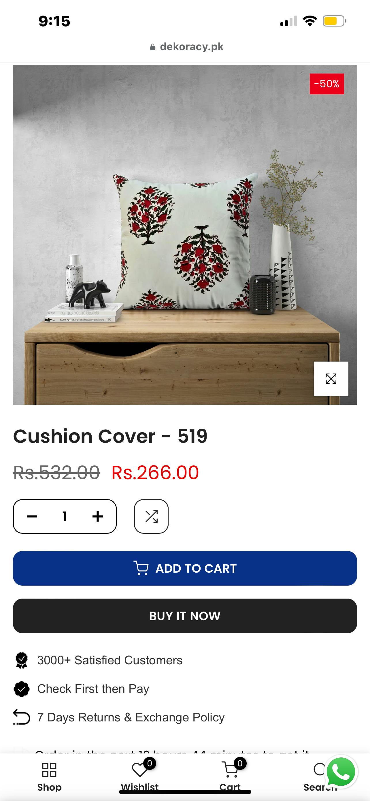The height and width of the screenshot is (801, 370).
Task: Open Wishlist heart icon
Action: [x=140, y=770]
